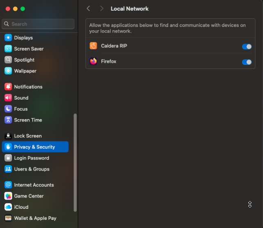
Task: Click the sidebar Search field
Action: pos(38,24)
